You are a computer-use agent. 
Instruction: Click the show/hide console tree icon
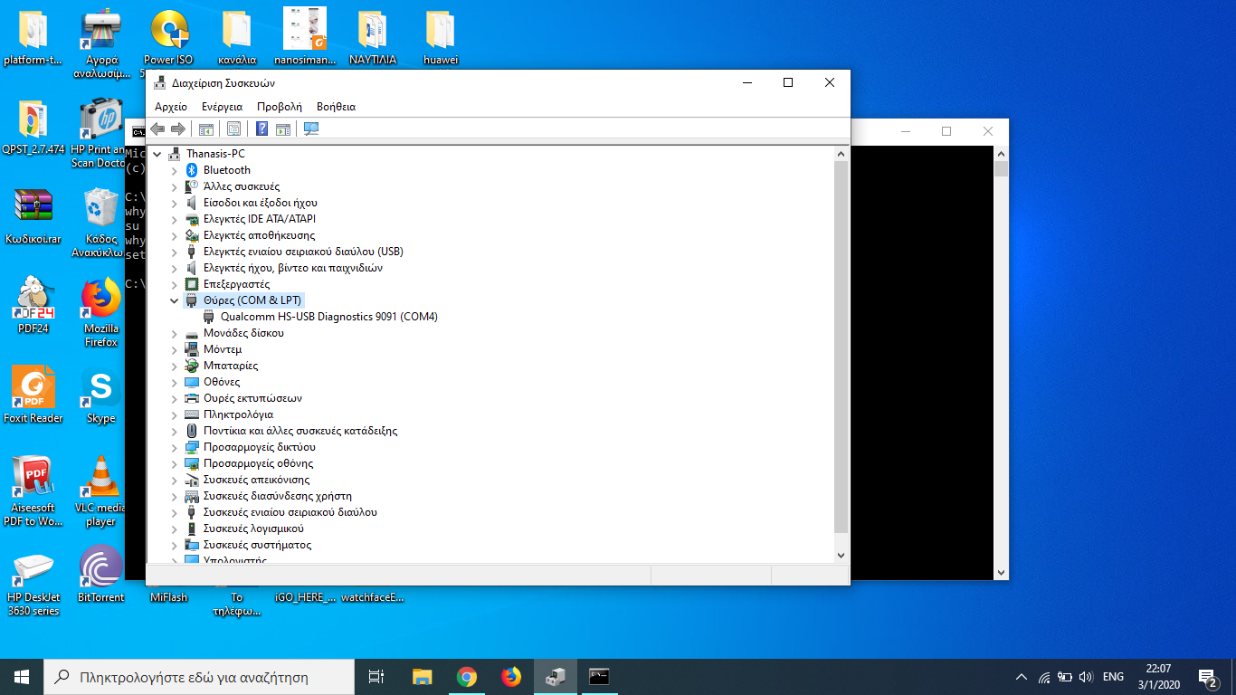point(206,129)
